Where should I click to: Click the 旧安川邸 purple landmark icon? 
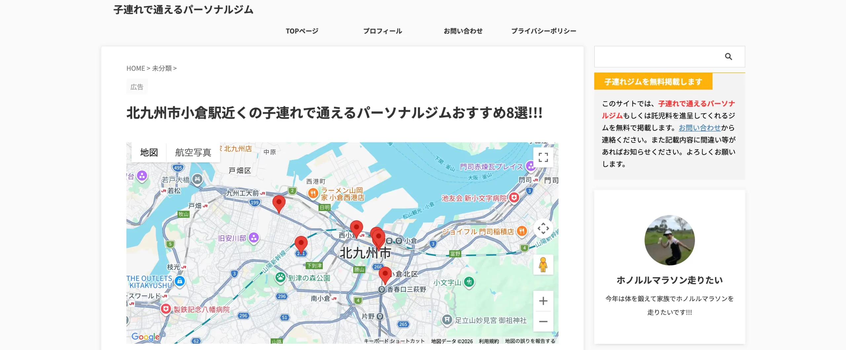[253, 238]
